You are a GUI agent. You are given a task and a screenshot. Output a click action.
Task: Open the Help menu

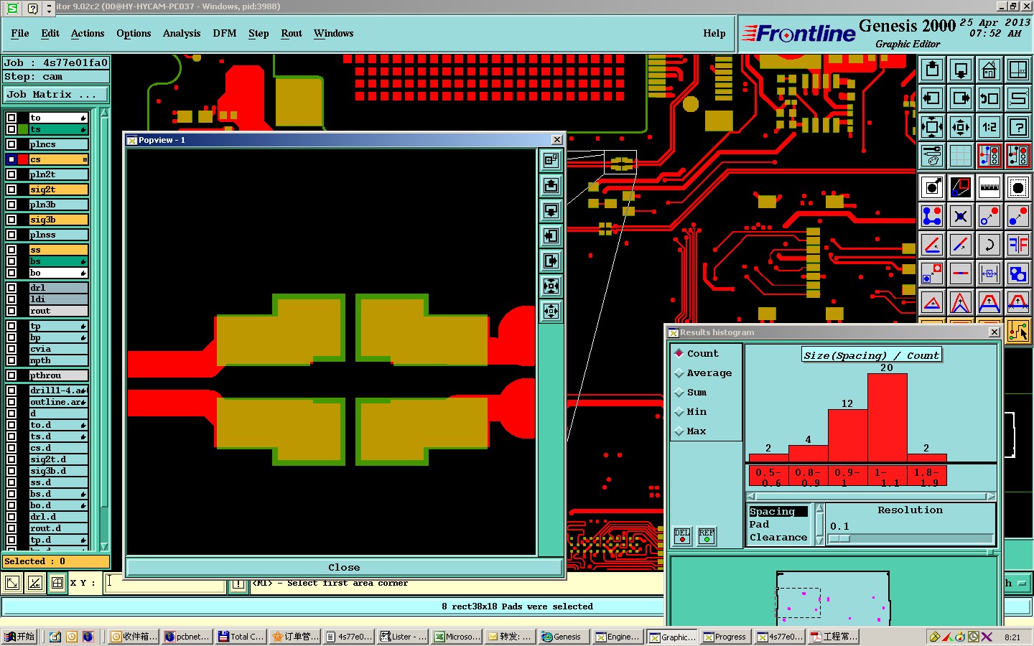(x=714, y=33)
